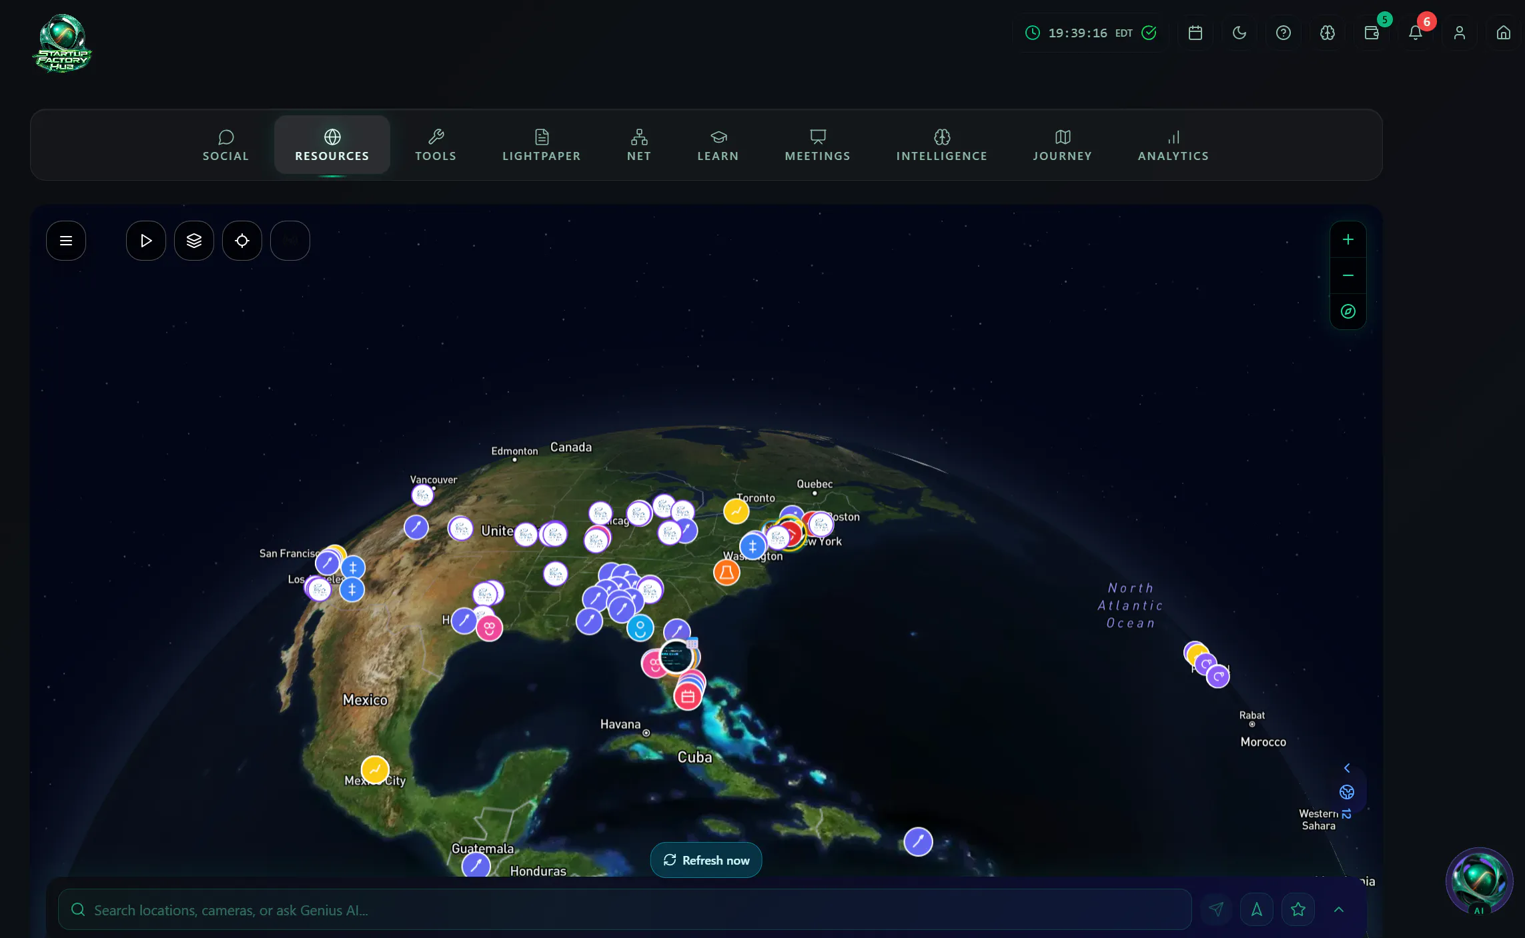Image resolution: width=1525 pixels, height=938 pixels.
Task: Toggle dark mode moon icon
Action: 1239,33
